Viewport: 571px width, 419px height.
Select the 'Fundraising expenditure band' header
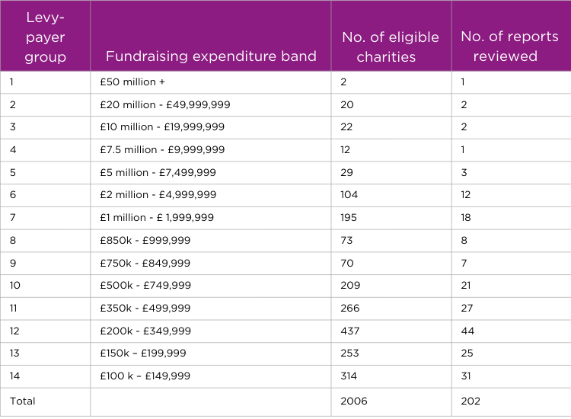point(210,56)
